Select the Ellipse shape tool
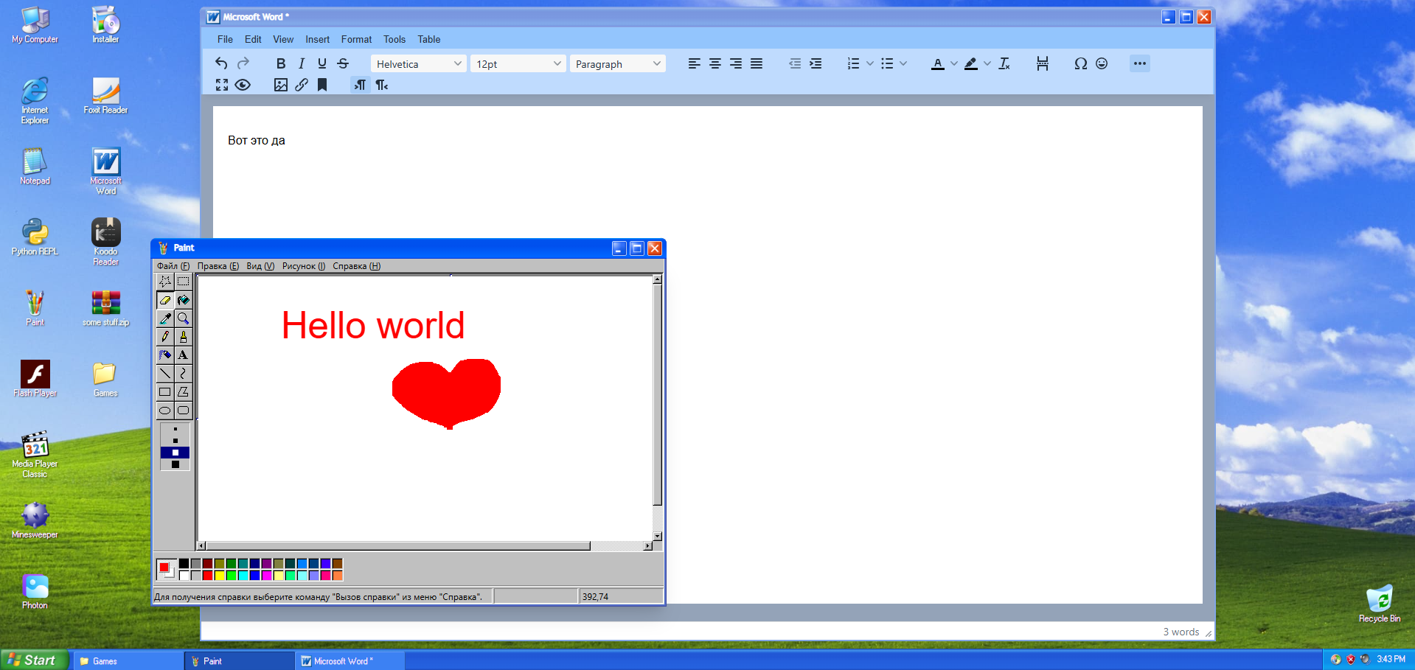The height and width of the screenshot is (670, 1415). tap(165, 411)
